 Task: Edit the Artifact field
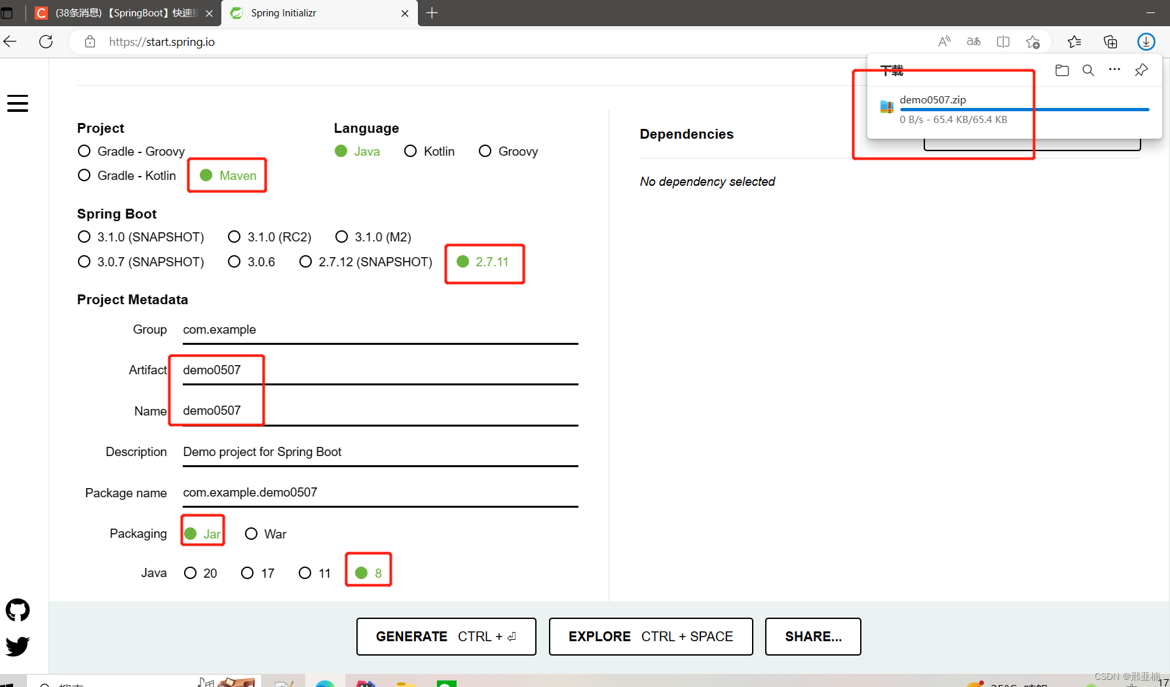(380, 370)
